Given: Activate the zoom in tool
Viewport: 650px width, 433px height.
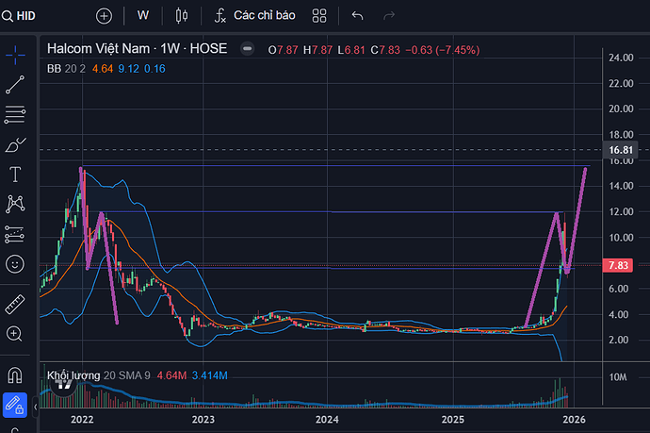Looking at the screenshot, I should (x=14, y=334).
